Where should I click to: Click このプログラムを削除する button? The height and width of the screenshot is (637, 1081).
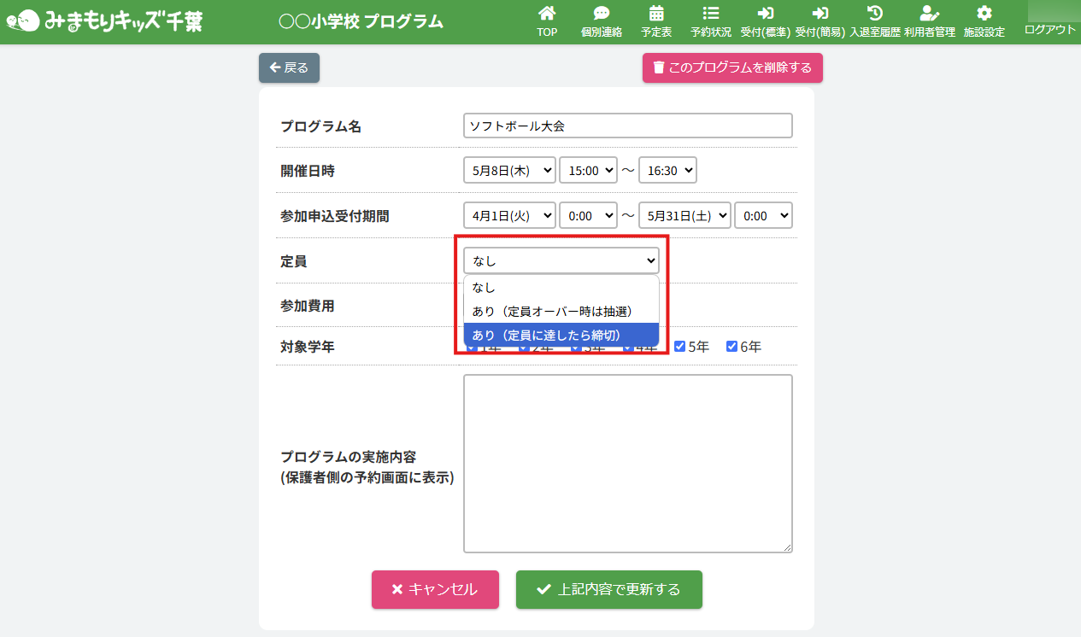tap(732, 67)
